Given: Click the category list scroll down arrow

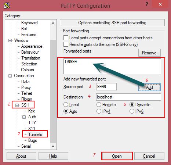Looking at the screenshot, I should click(53, 146).
